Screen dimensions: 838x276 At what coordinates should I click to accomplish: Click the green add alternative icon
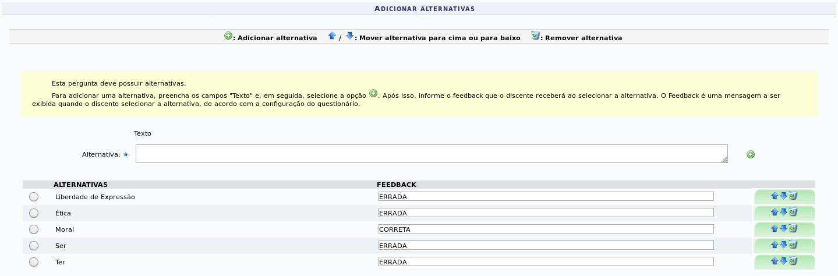point(751,154)
